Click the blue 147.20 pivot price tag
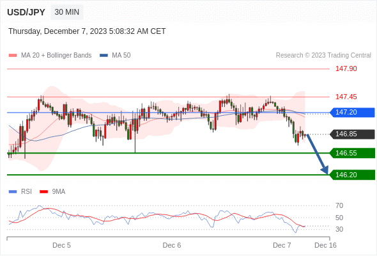This screenshot has height=256, width=377. pos(352,113)
